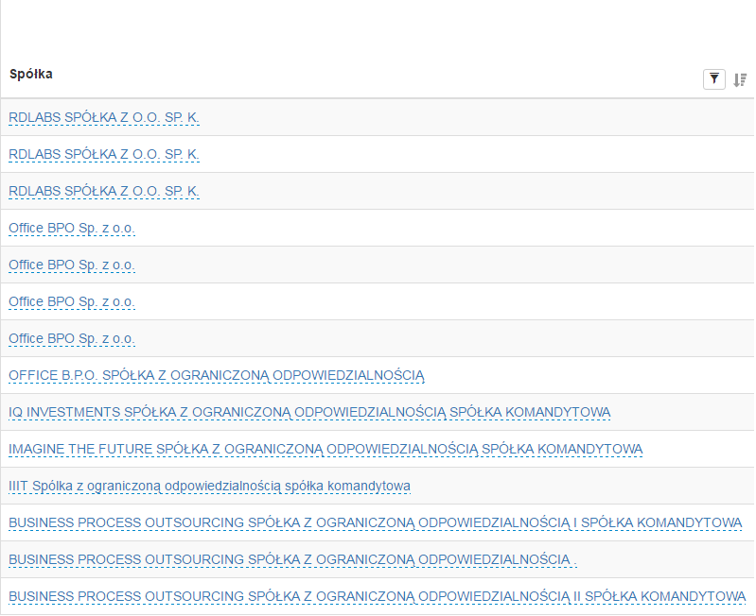Open the topmost RDLABS SPÓŁKA Z O.O. SP. K. link
This screenshot has height=616, width=756.
click(x=104, y=117)
